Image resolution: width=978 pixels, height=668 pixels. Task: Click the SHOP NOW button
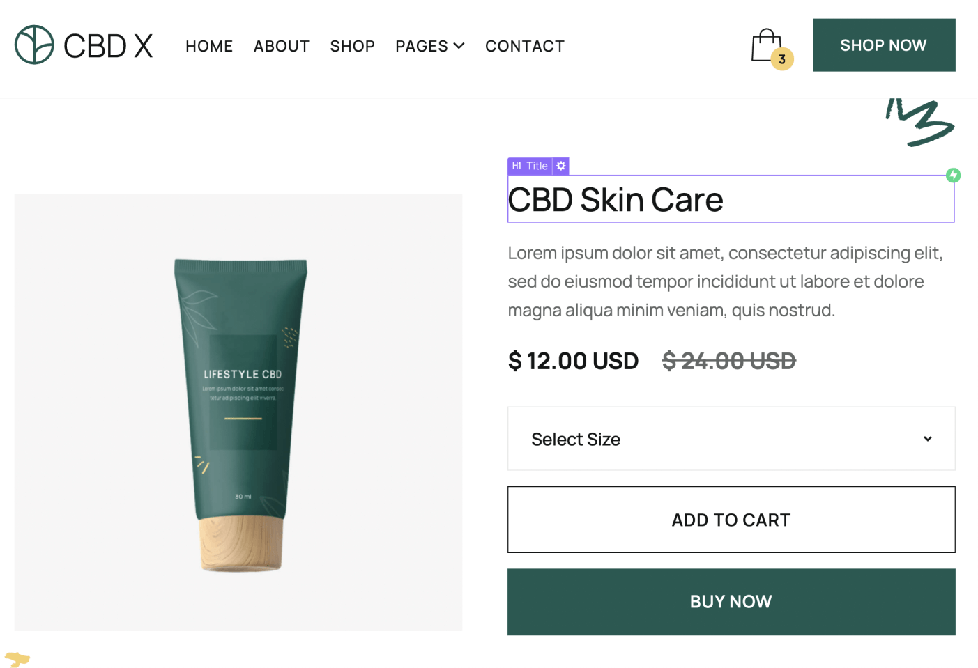point(883,45)
